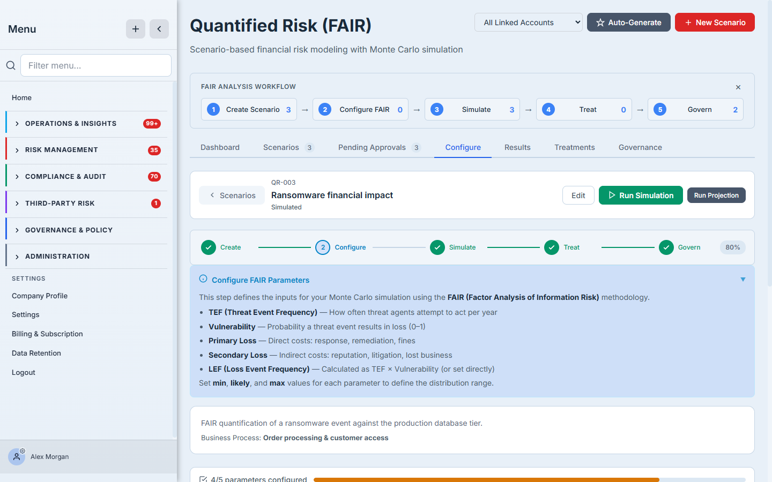Click the 99+ badge on Operations & Insights
The height and width of the screenshot is (482, 772).
(152, 124)
